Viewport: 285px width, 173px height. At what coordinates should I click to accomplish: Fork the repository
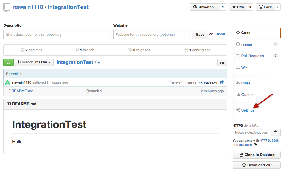(x=265, y=7)
